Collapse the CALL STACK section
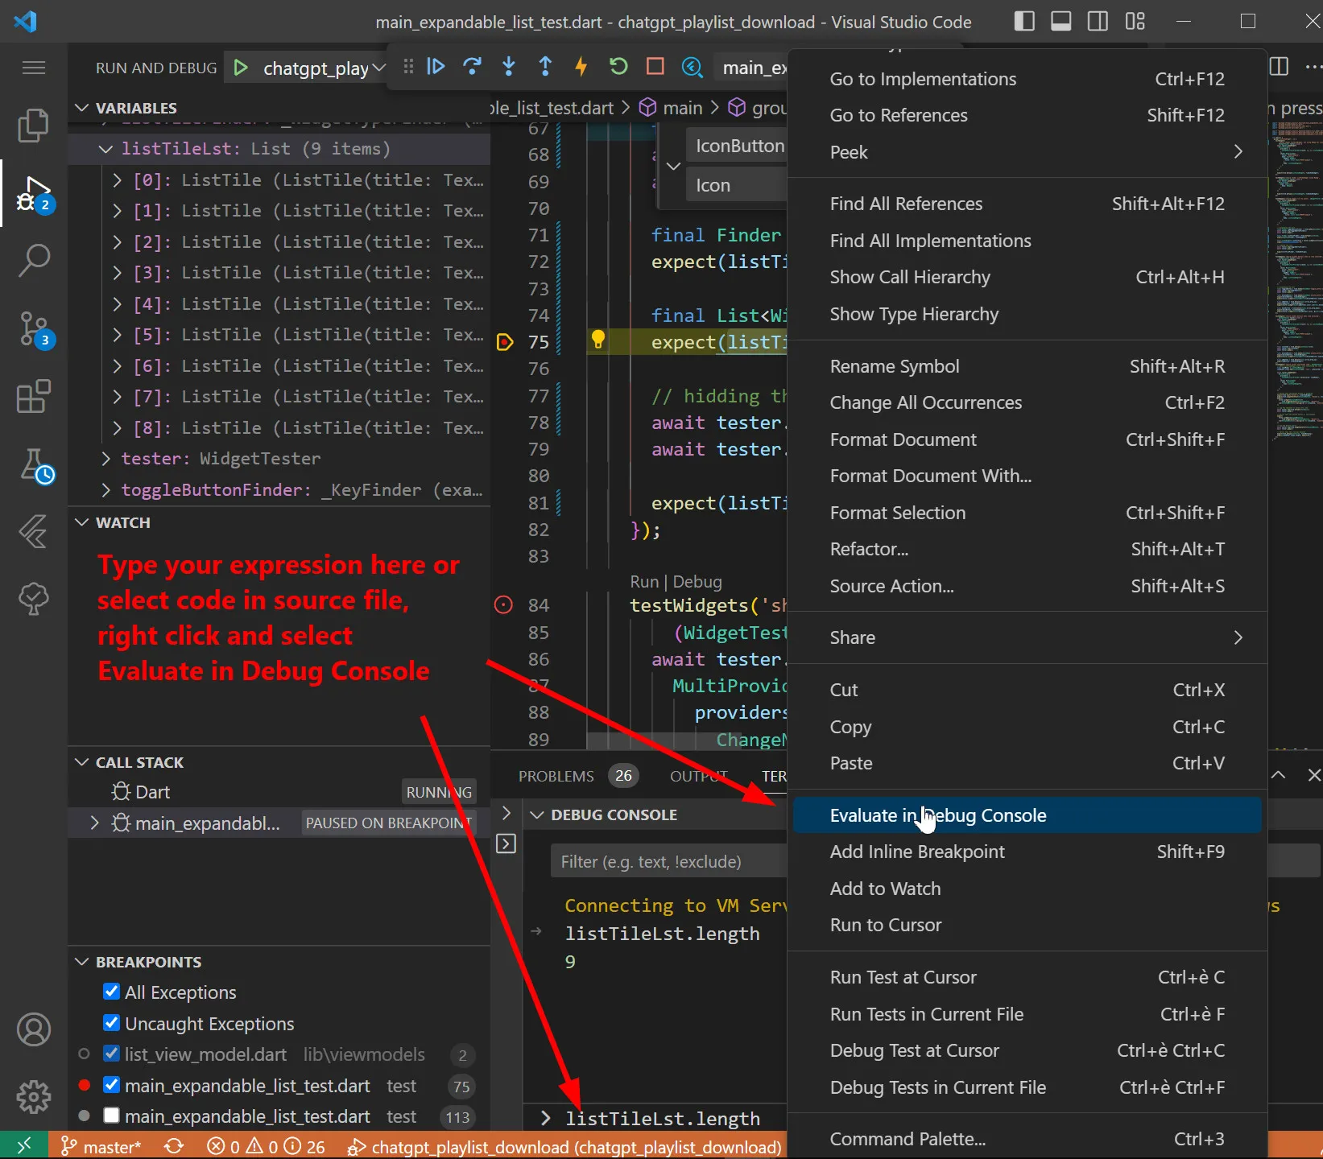Screen dimensions: 1323x1159 81,762
